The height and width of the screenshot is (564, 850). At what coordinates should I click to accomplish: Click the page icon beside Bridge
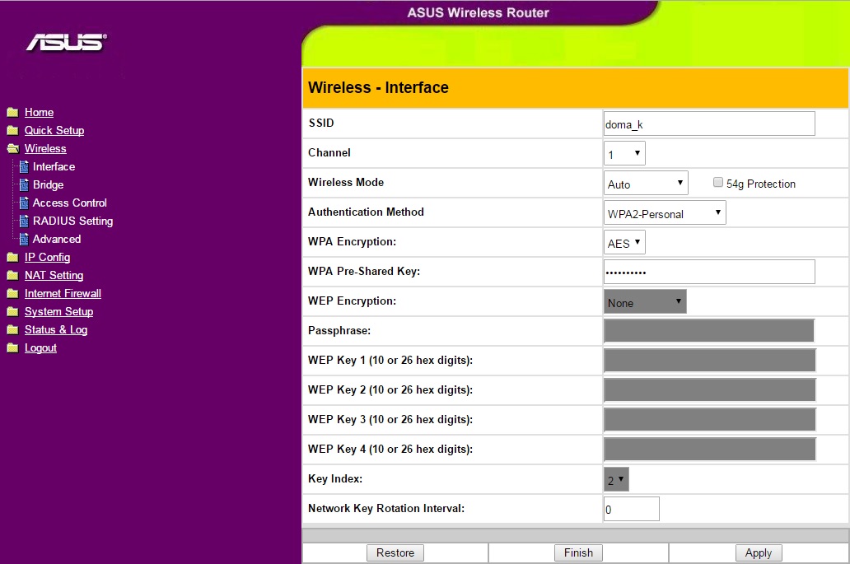point(24,185)
